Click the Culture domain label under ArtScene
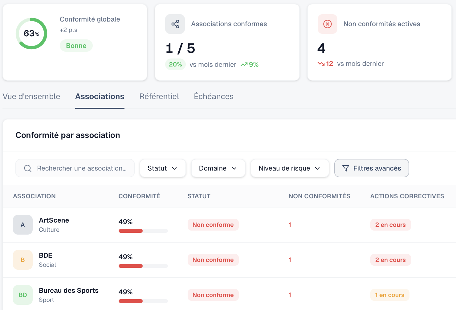 (x=49, y=230)
